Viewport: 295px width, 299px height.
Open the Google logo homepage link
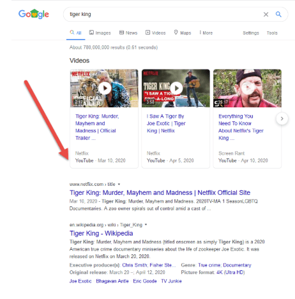click(34, 14)
